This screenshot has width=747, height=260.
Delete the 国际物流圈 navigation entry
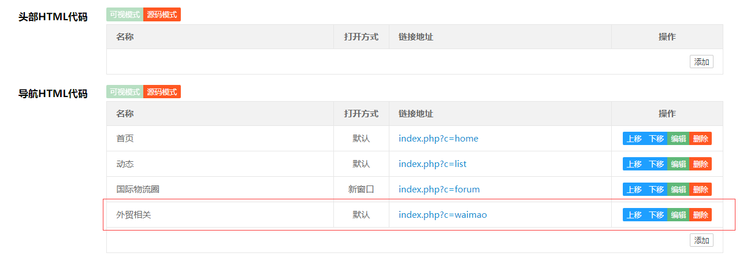tap(700, 190)
